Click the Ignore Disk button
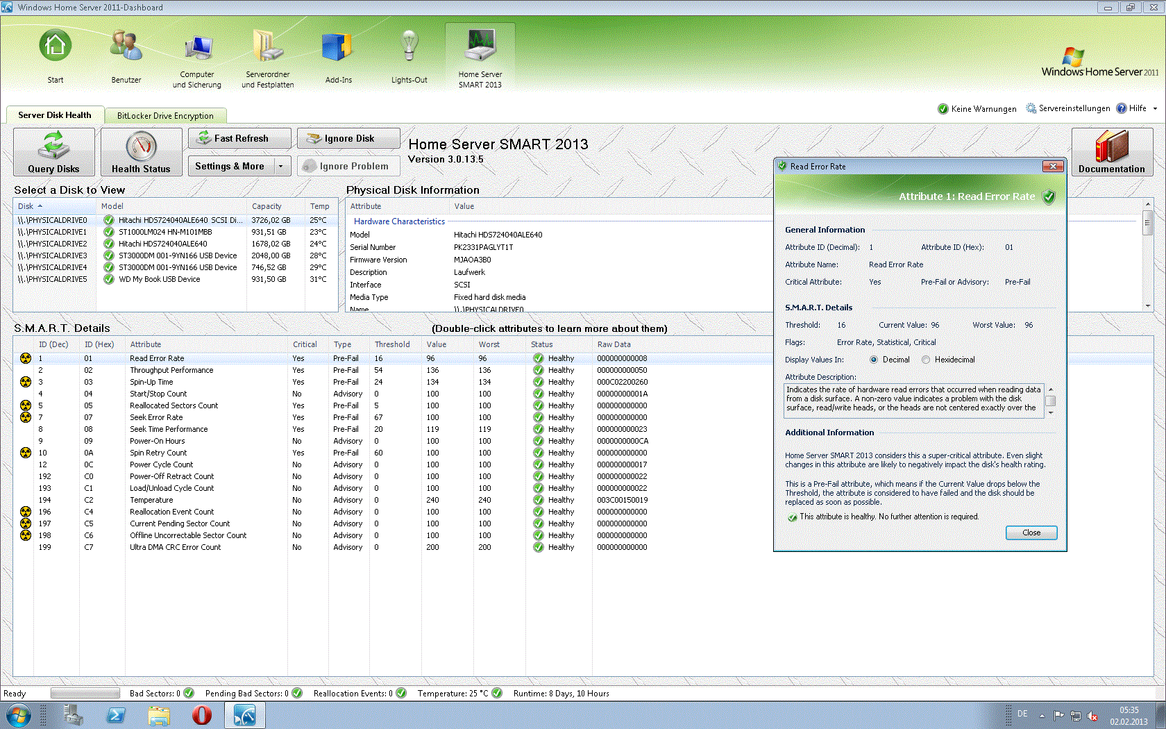 click(348, 138)
